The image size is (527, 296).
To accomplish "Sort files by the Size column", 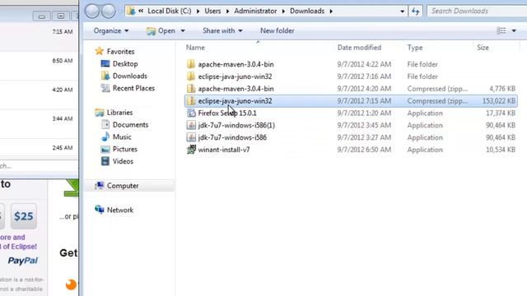I will tap(483, 48).
